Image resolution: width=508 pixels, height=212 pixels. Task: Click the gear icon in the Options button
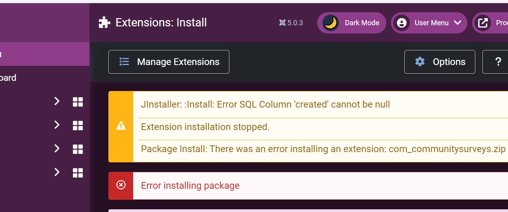click(x=420, y=62)
